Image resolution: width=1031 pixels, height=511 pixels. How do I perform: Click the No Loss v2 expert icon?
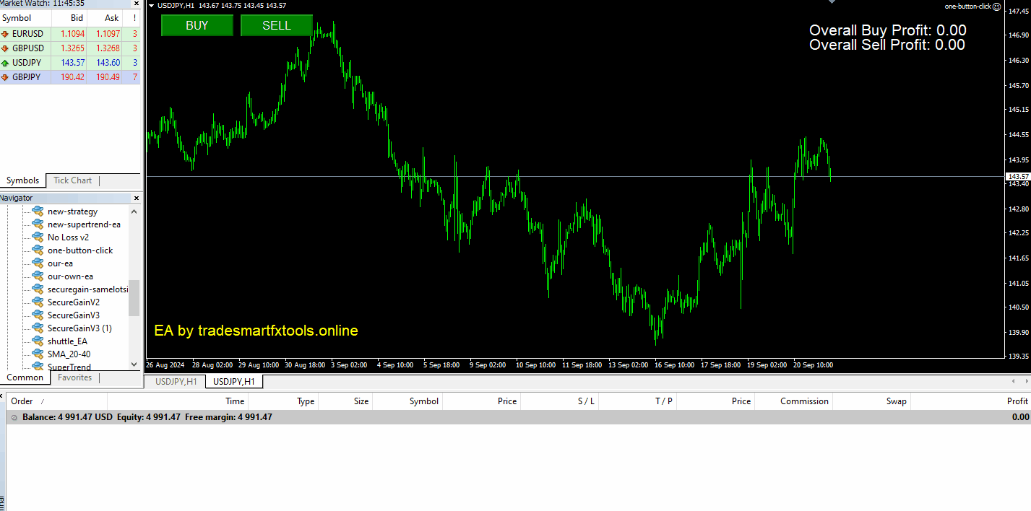tap(38, 237)
